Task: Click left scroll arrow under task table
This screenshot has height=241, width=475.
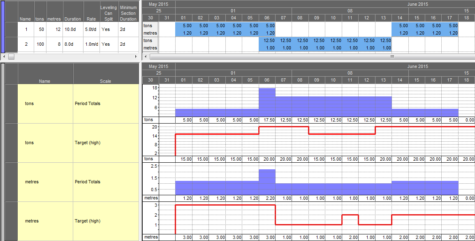Action: (x=5, y=56)
